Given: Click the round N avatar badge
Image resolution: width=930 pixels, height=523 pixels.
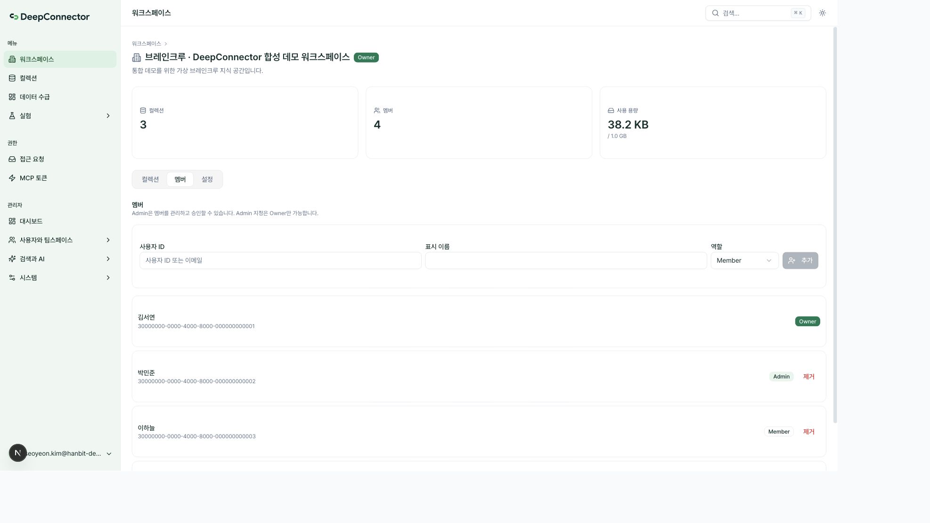Looking at the screenshot, I should coord(18,453).
